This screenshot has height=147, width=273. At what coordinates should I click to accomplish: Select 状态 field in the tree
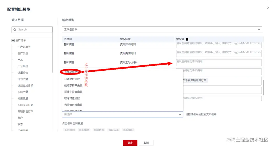[x=20, y=124]
